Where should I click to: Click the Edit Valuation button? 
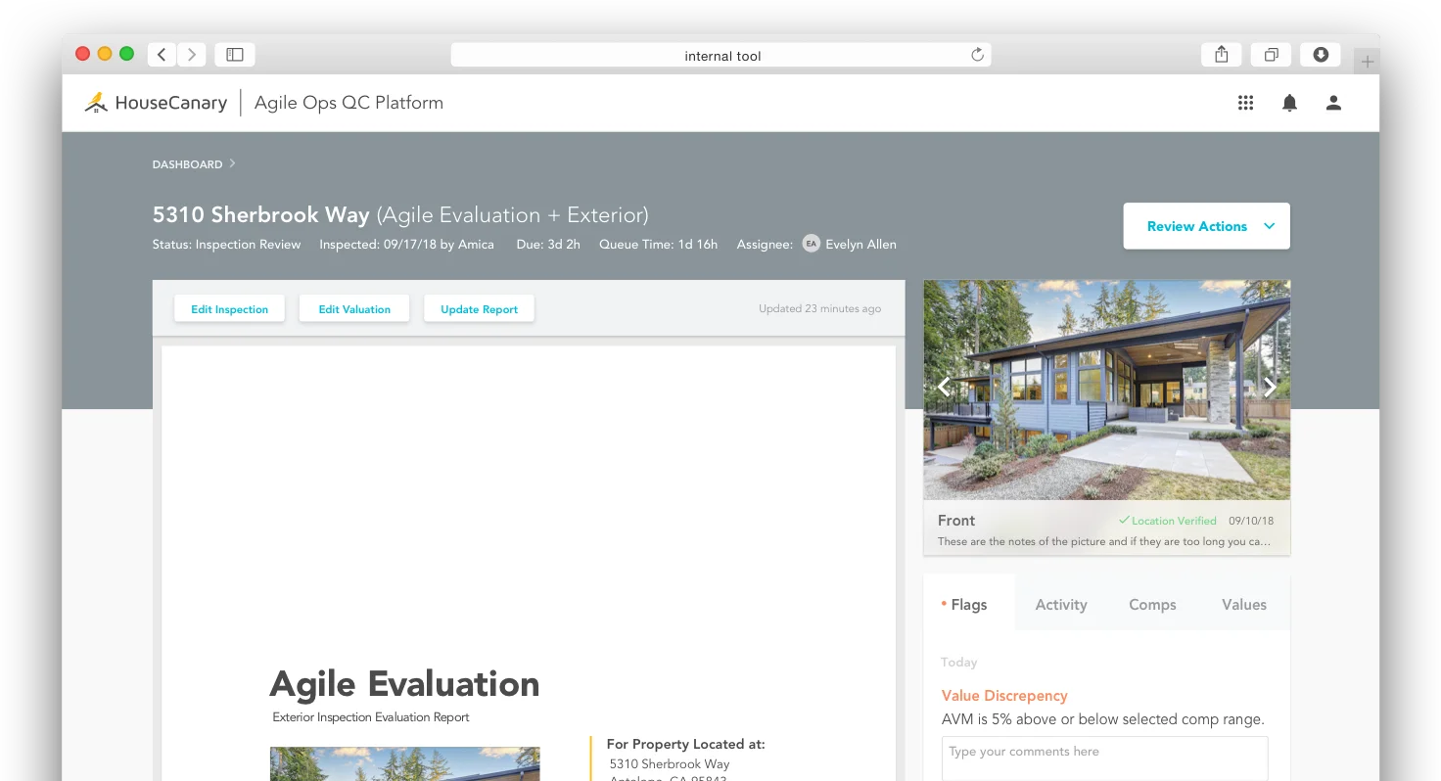point(354,309)
